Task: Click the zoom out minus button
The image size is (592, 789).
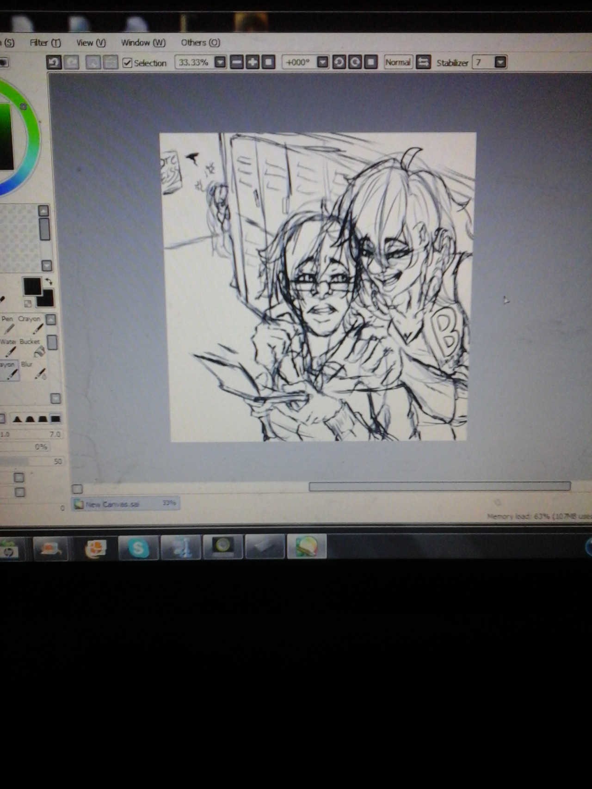Action: point(236,62)
